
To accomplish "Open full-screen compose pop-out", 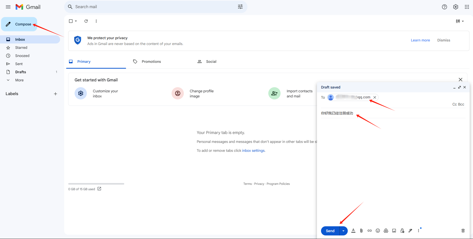I will click(x=460, y=87).
